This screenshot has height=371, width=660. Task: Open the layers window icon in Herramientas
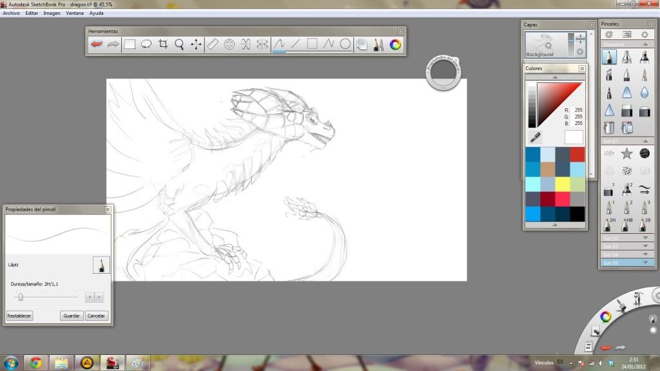[362, 44]
